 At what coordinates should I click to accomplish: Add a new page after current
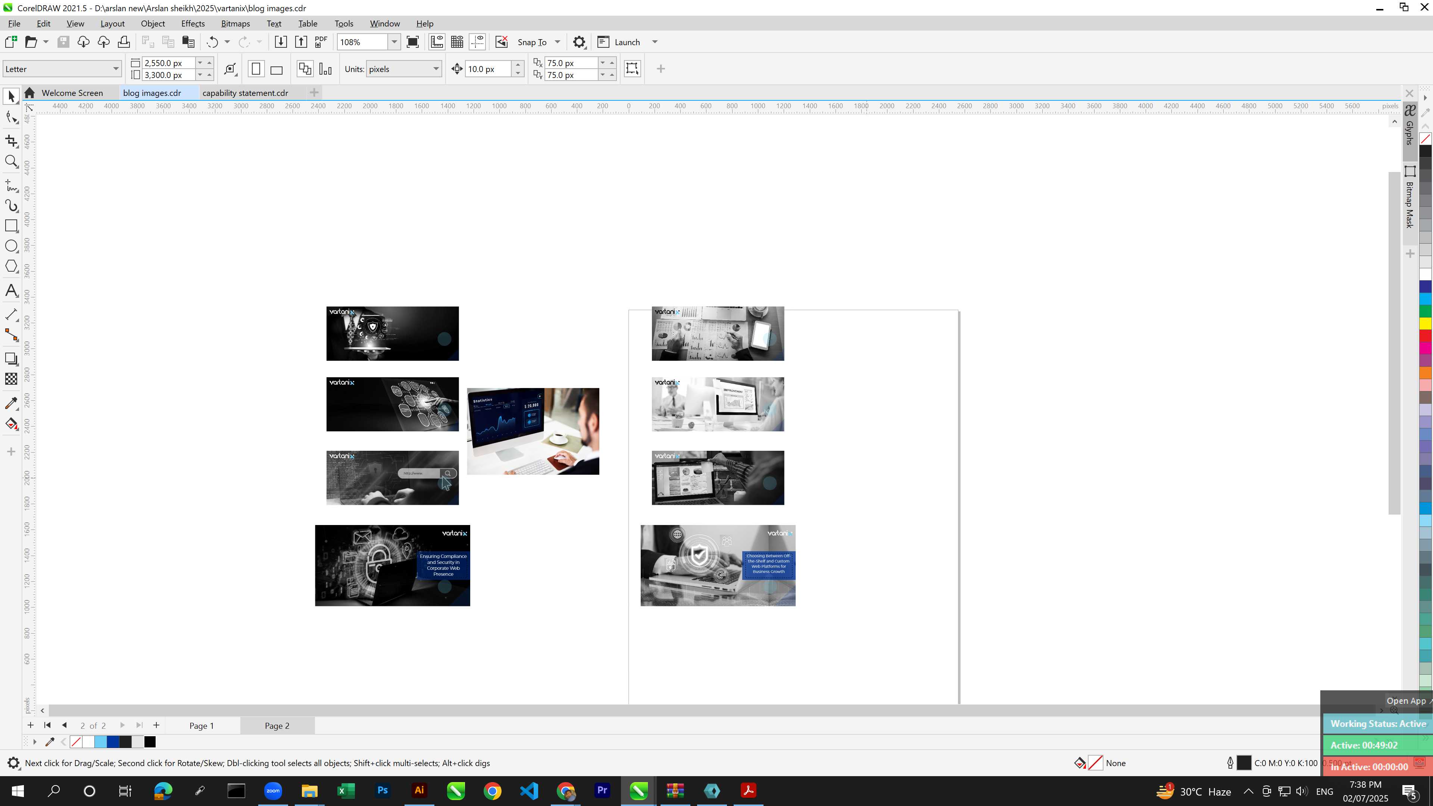click(156, 725)
